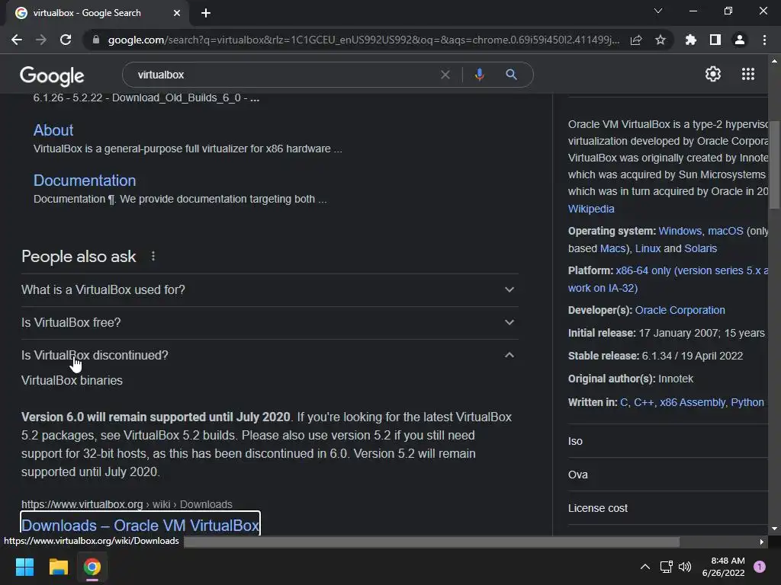This screenshot has width=781, height=585.
Task: Open the tab search chevron in title bar
Action: pyautogui.click(x=658, y=11)
